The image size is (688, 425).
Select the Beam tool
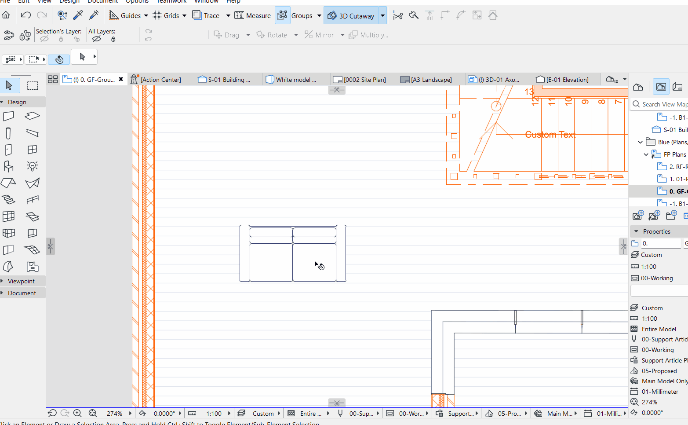click(32, 133)
